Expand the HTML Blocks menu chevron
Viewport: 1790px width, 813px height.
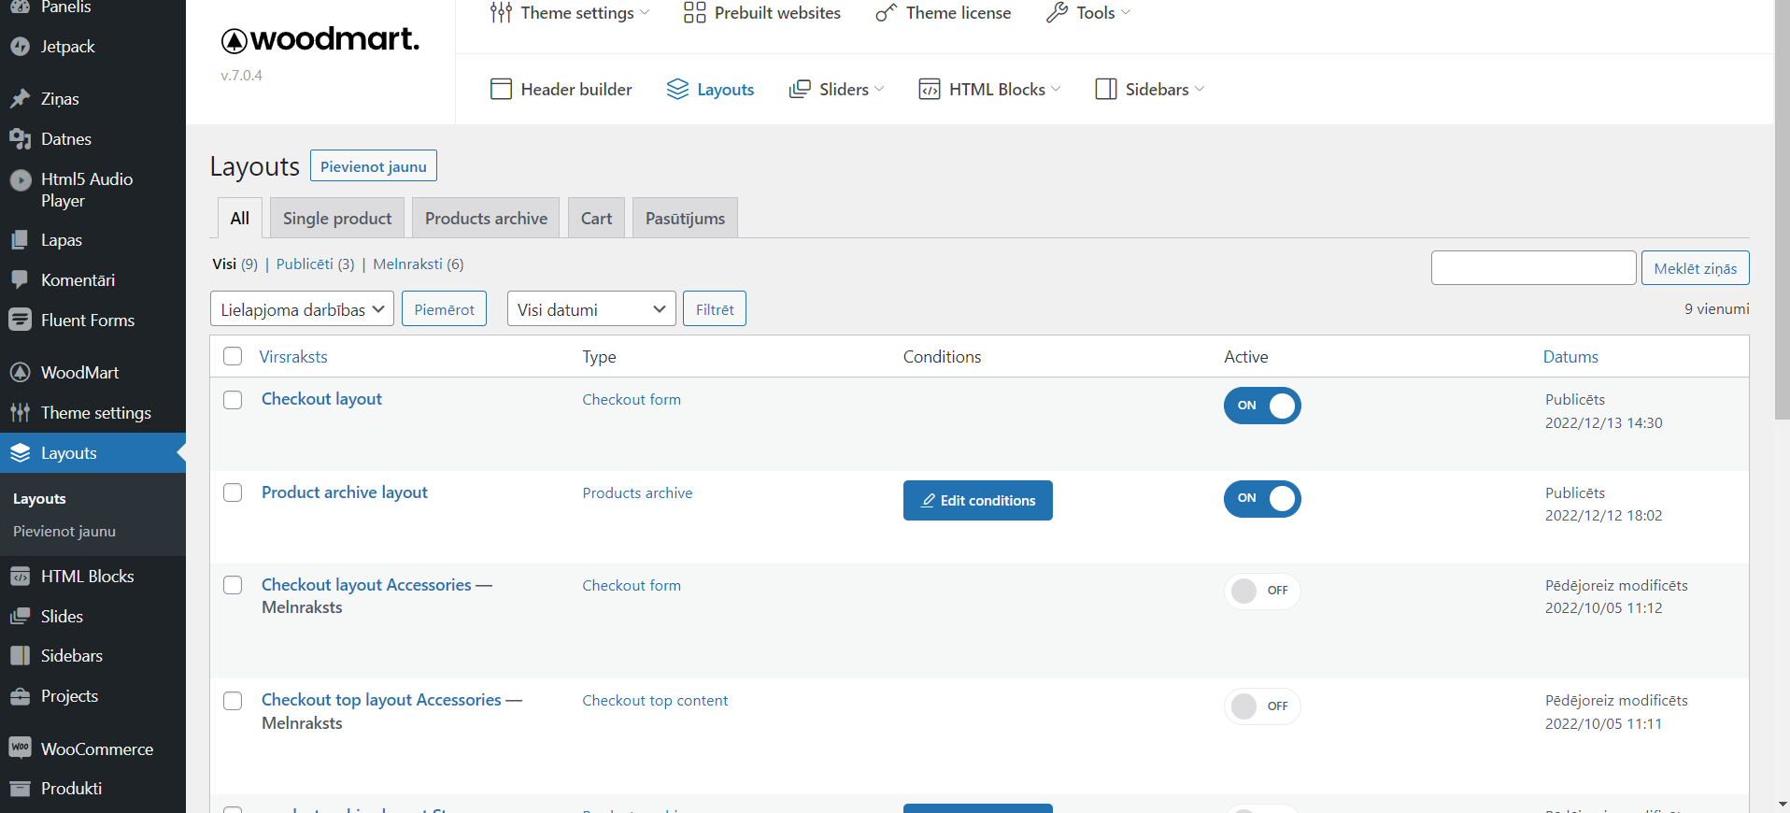1056,90
